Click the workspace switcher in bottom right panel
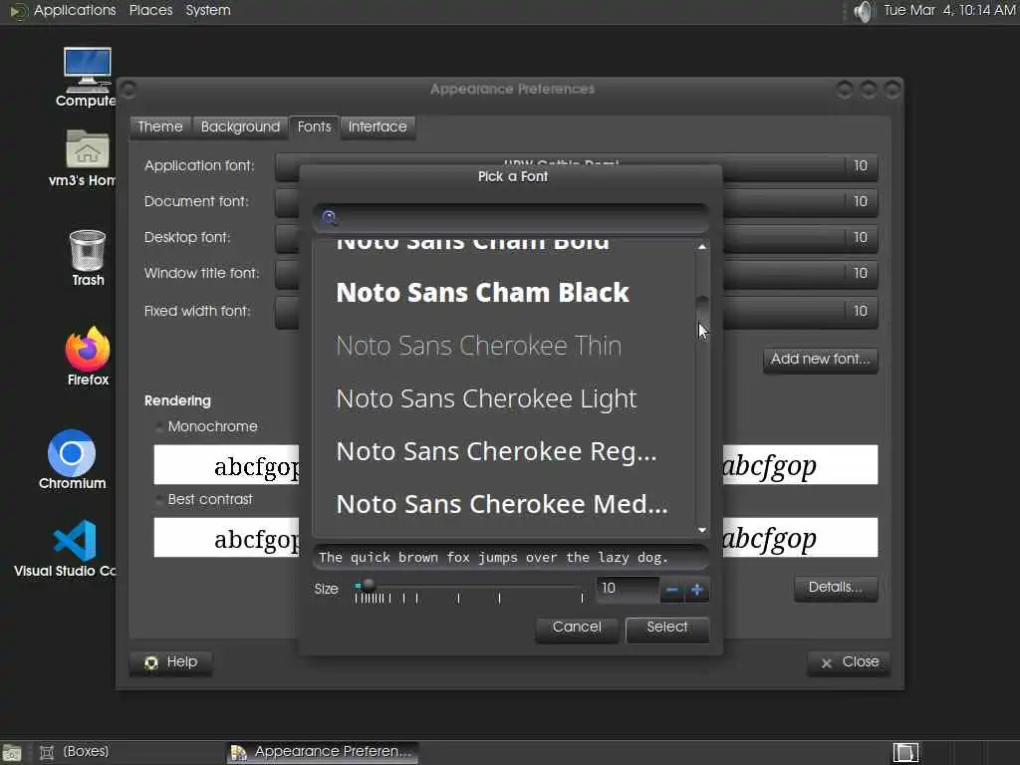This screenshot has height=765, width=1020. pos(905,753)
